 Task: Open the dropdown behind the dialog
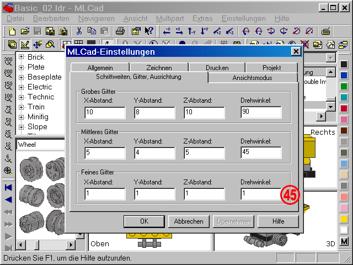tap(331, 58)
